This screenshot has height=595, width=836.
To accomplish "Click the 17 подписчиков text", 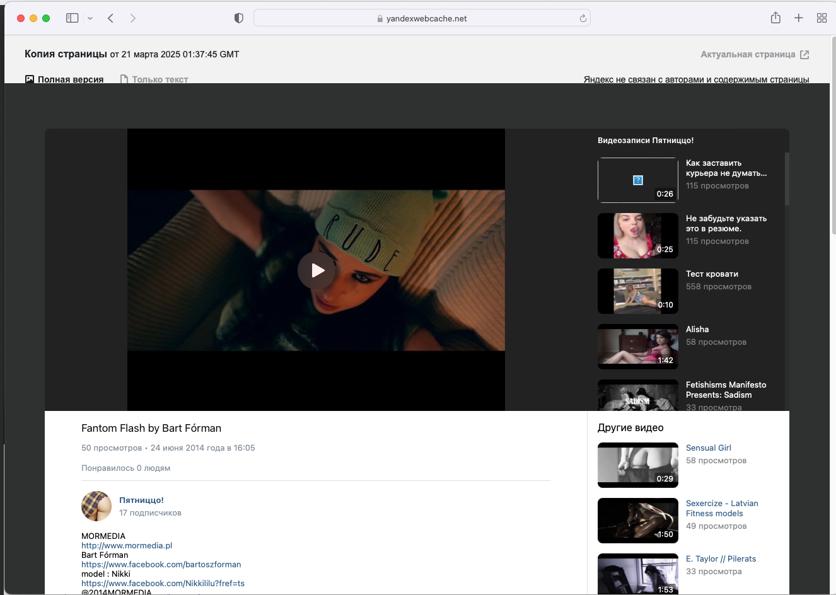I will pos(150,512).
